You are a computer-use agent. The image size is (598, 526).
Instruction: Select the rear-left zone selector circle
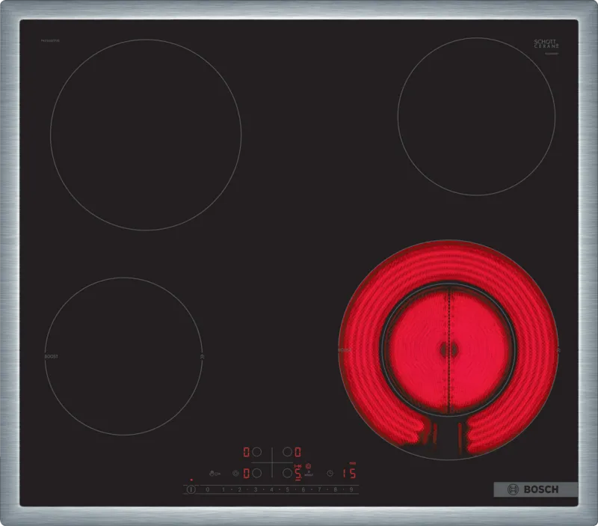pos(256,452)
